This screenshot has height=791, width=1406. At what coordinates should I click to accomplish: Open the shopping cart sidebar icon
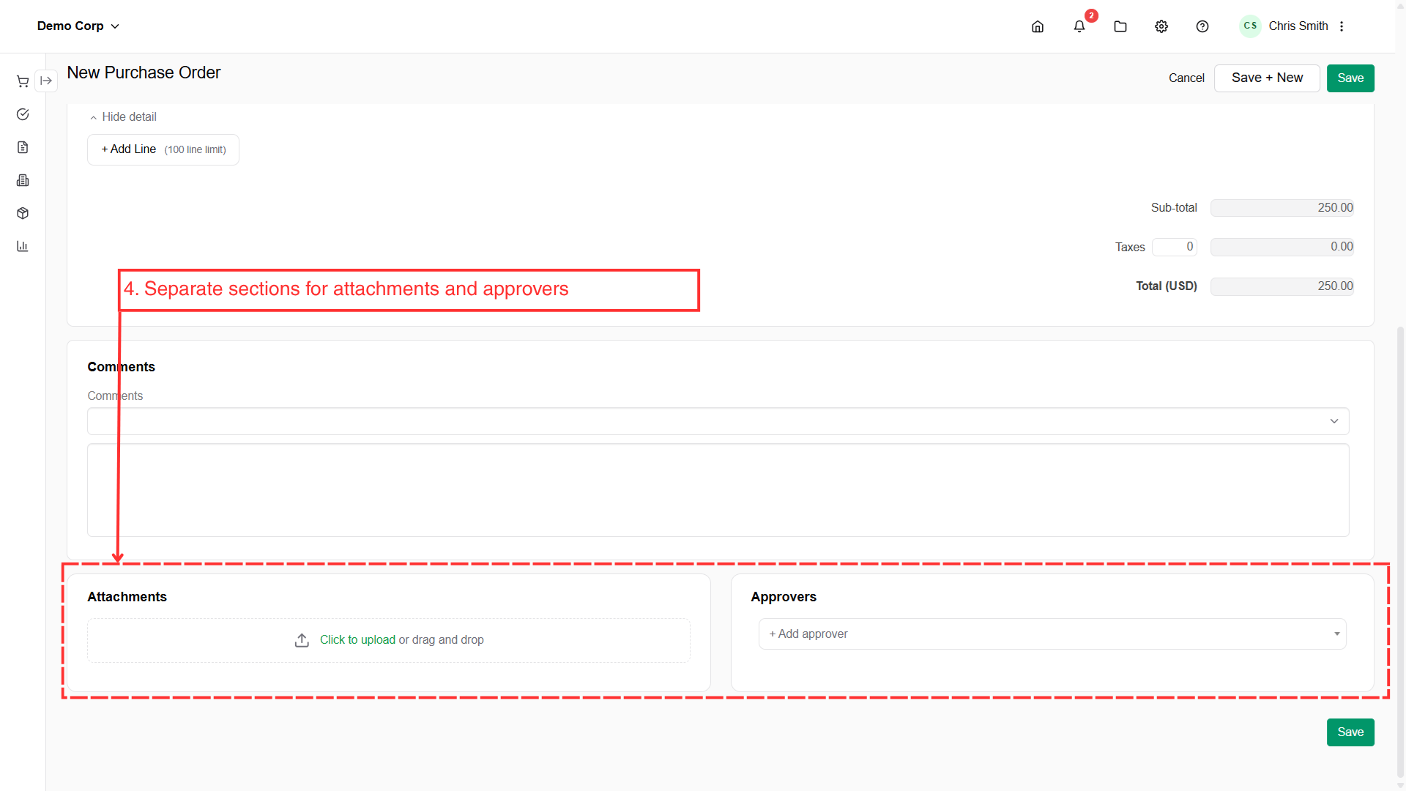point(23,81)
